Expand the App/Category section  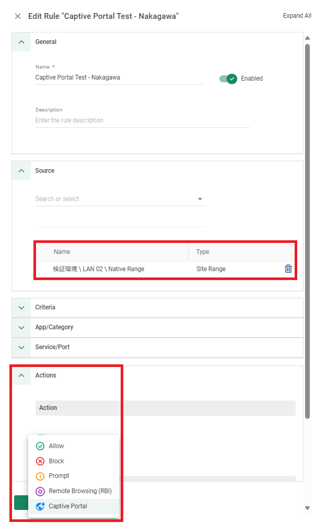click(21, 328)
